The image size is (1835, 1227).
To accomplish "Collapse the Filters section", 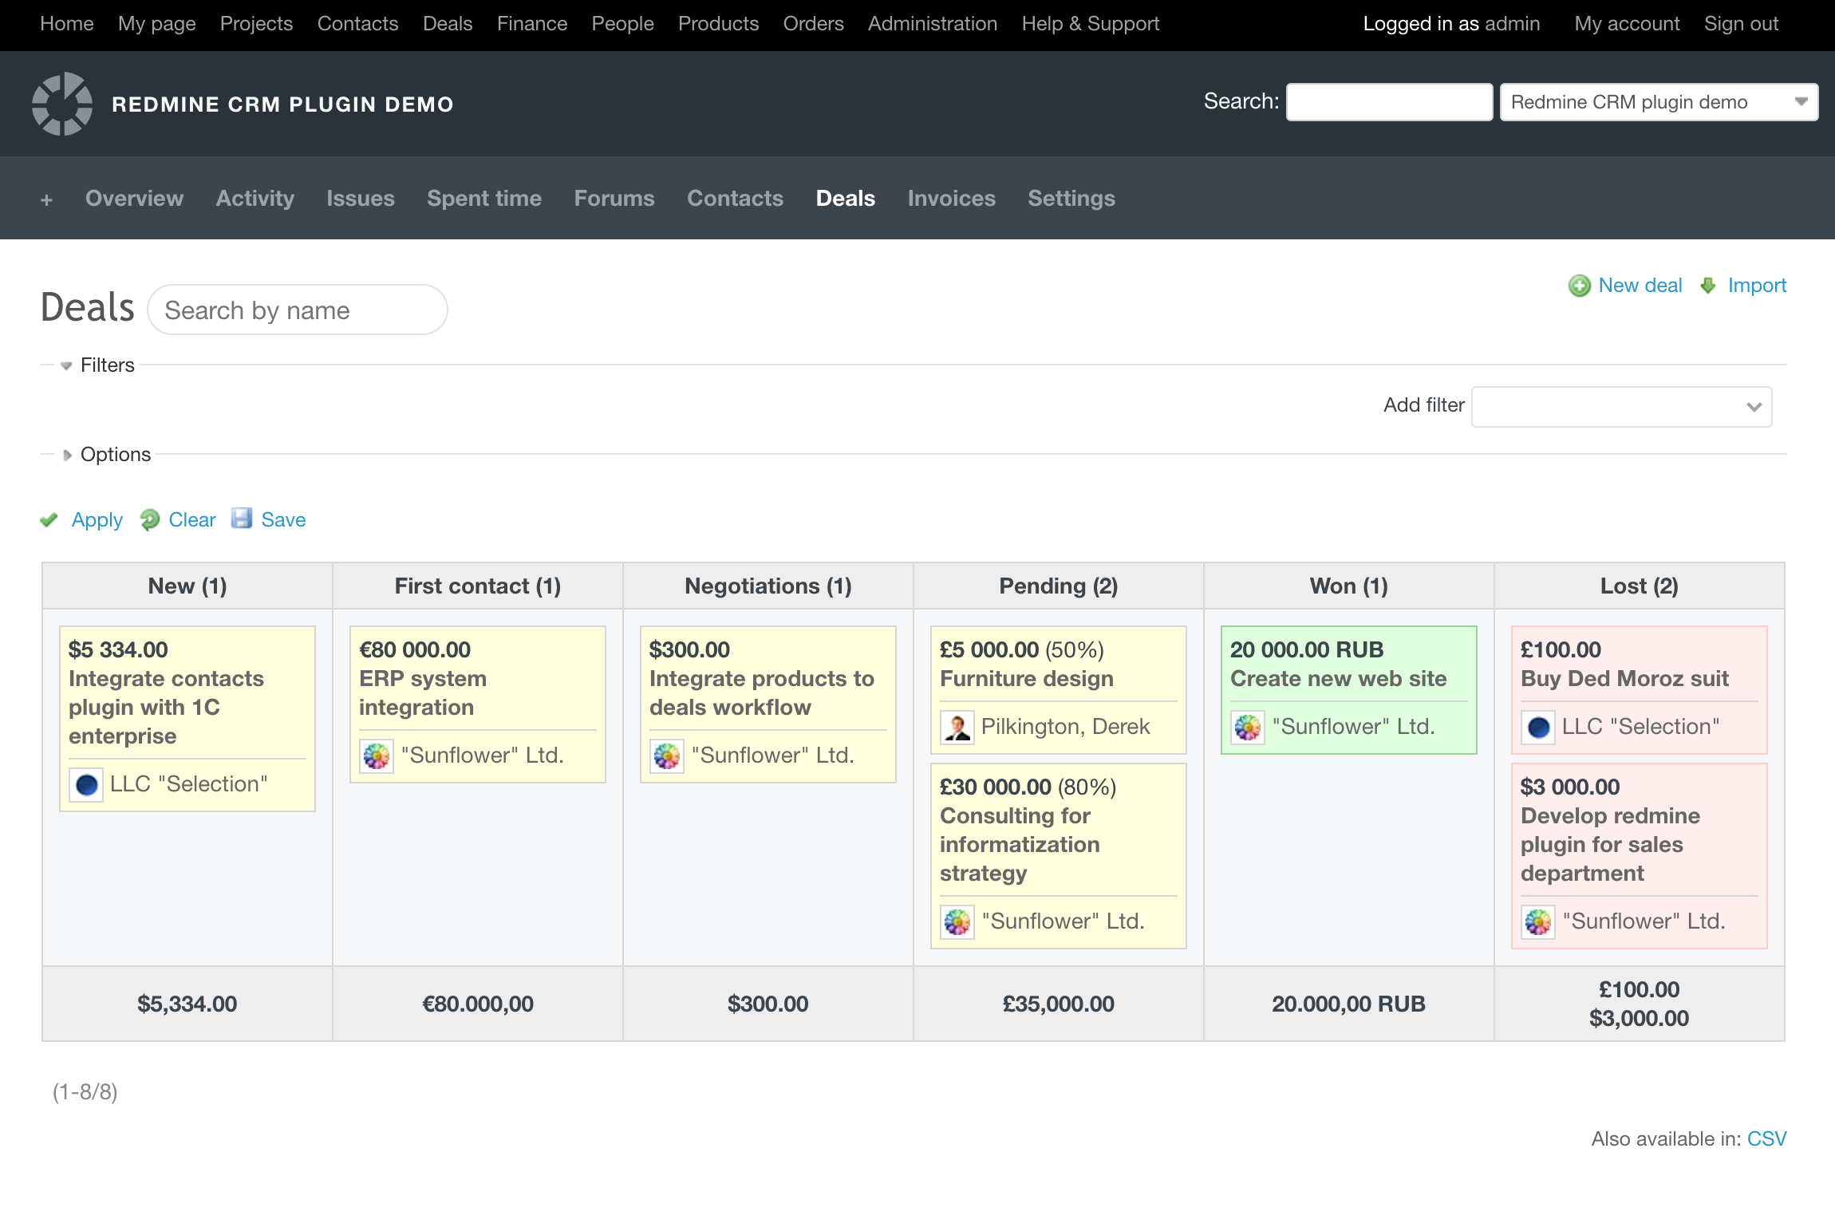I will pos(107,365).
